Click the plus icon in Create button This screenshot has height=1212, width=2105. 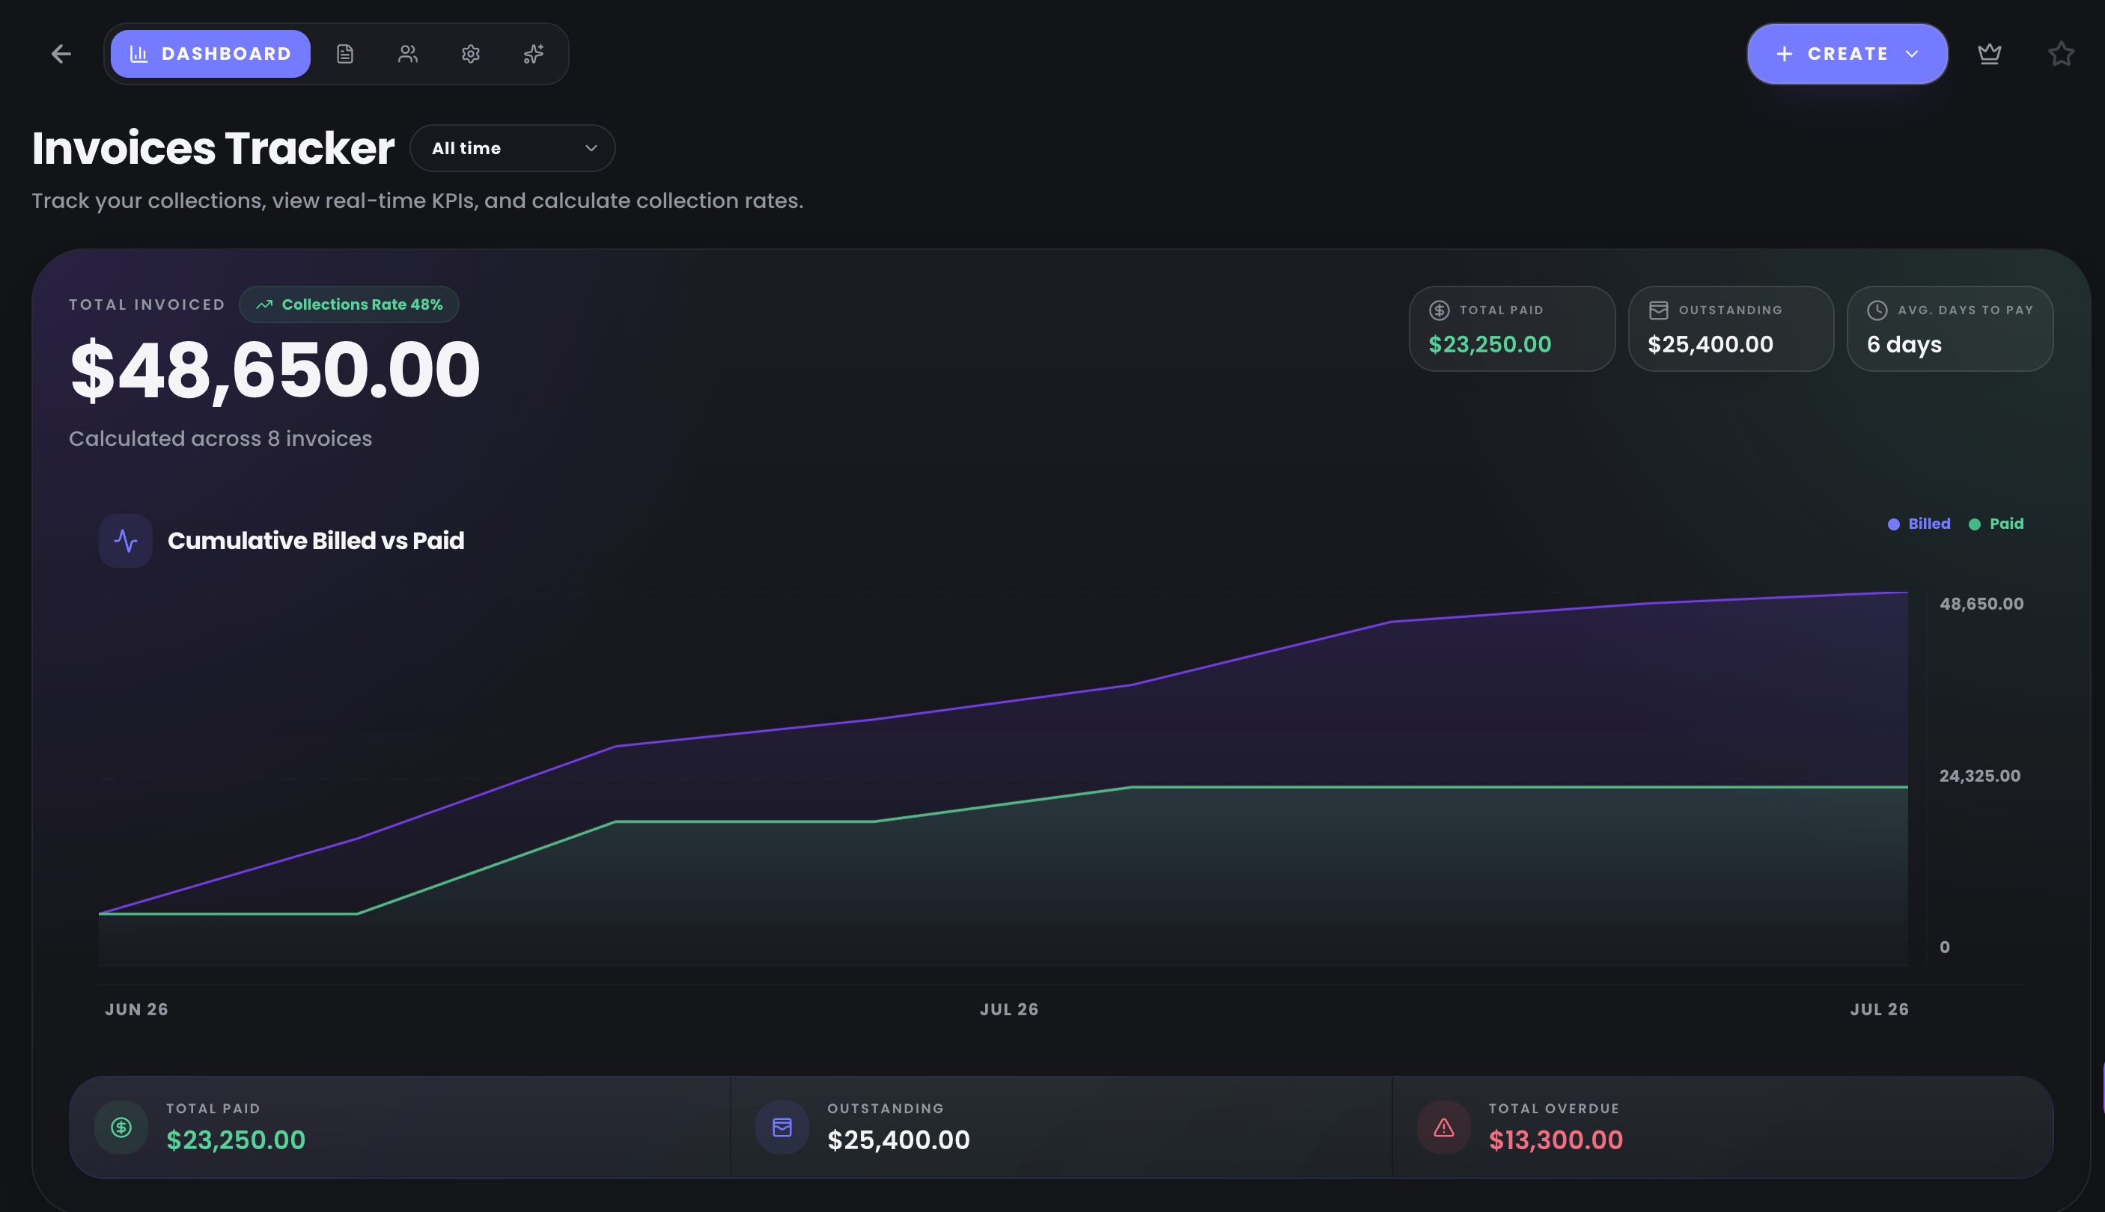[1785, 54]
